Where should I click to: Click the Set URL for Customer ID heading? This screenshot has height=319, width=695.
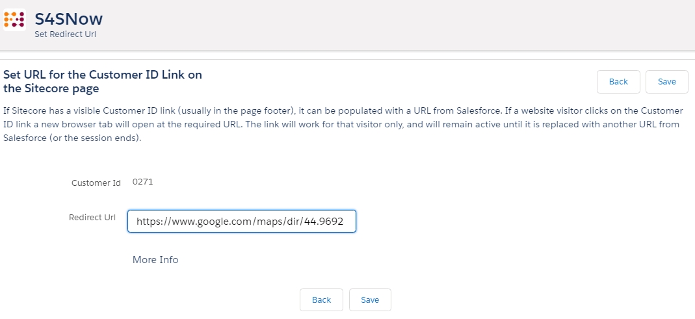click(102, 81)
